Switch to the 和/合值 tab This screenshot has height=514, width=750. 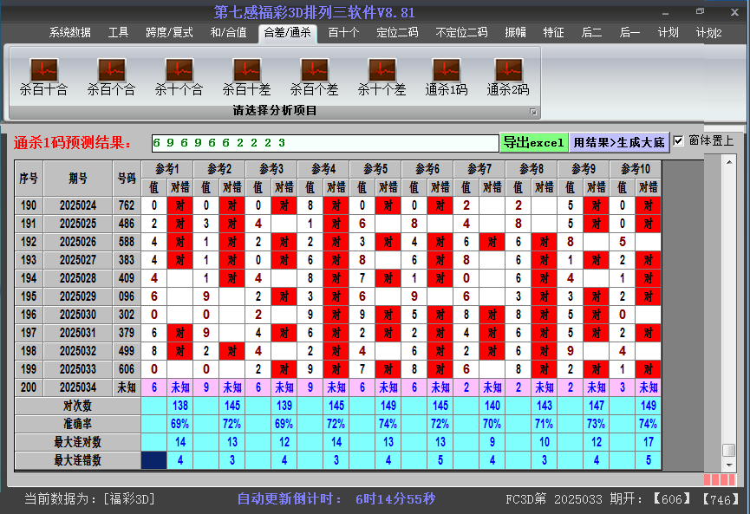pos(229,33)
